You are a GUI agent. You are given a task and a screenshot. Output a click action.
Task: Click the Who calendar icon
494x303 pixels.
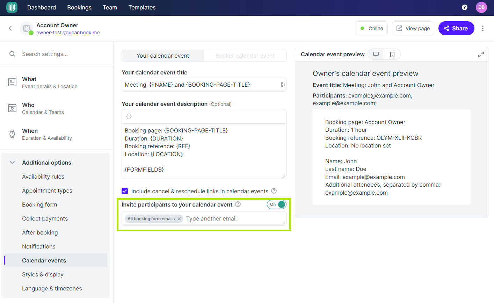(12, 108)
